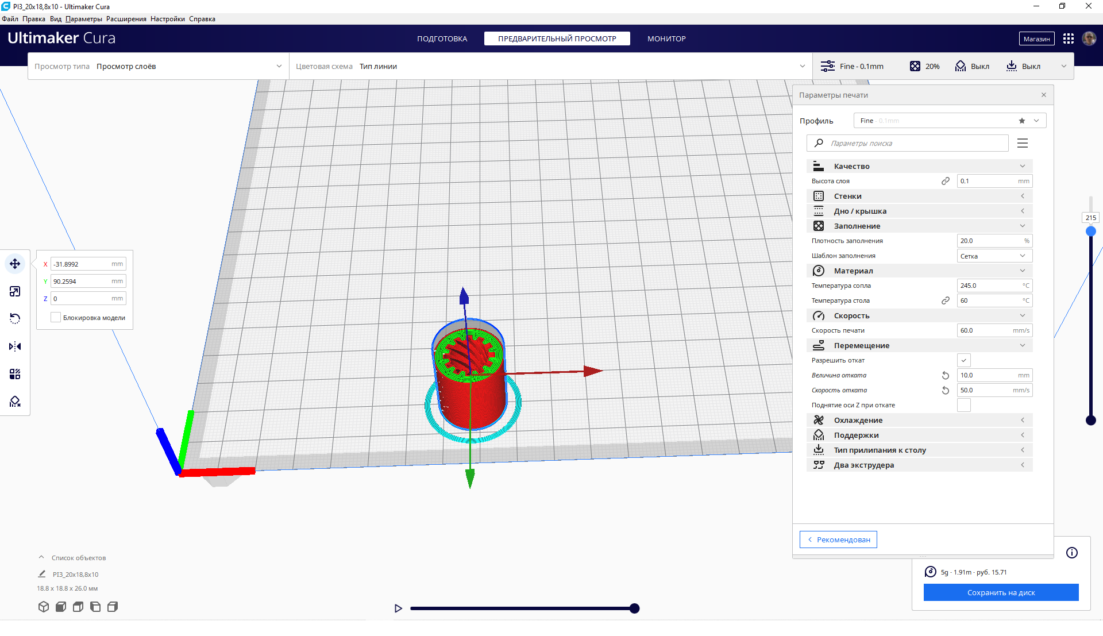Open the user account avatar
The width and height of the screenshot is (1103, 636).
1089,38
